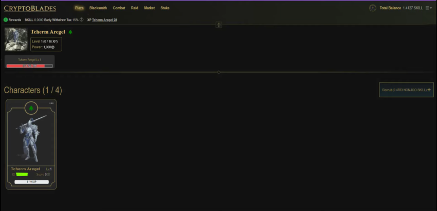Click the green Rewards claim icon

[6, 20]
